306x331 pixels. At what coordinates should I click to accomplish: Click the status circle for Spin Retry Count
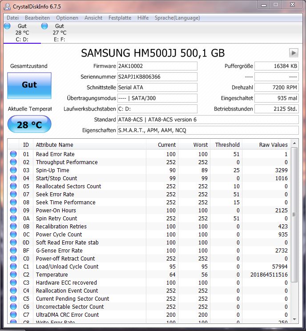click(13, 218)
